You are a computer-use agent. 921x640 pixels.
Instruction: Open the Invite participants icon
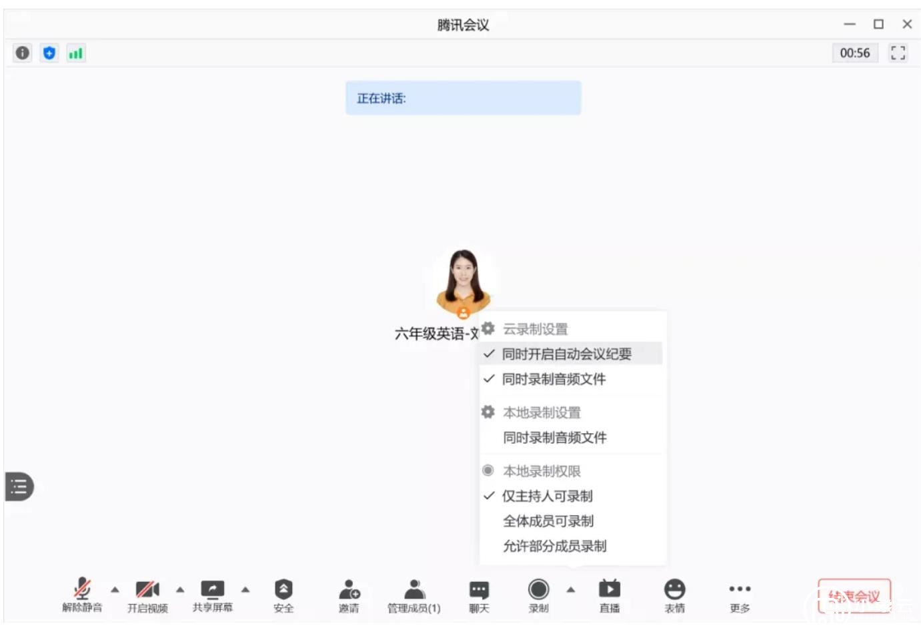tap(349, 589)
